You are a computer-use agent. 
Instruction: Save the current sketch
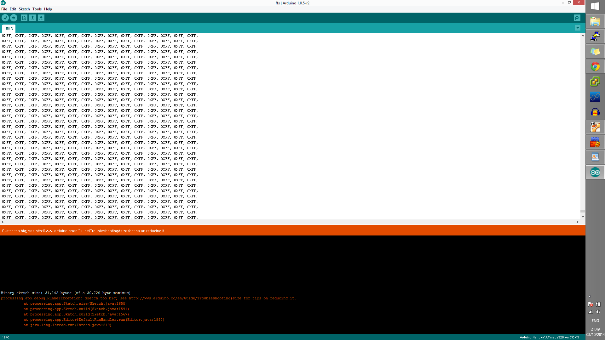[41, 18]
